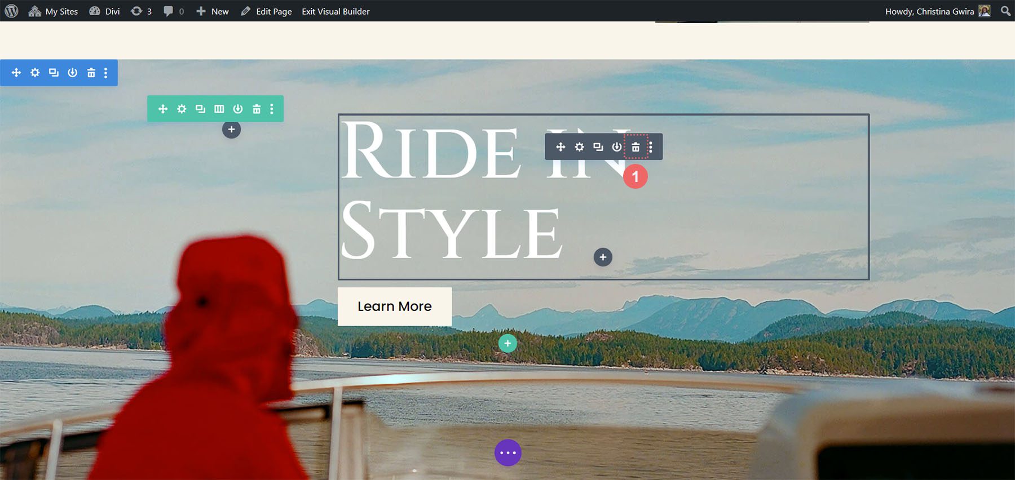Image resolution: width=1015 pixels, height=480 pixels.
Task: Expand module more options three dots
Action: click(651, 147)
